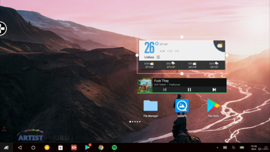
Task: Click the green playback progress bar
Action: [x=182, y=93]
